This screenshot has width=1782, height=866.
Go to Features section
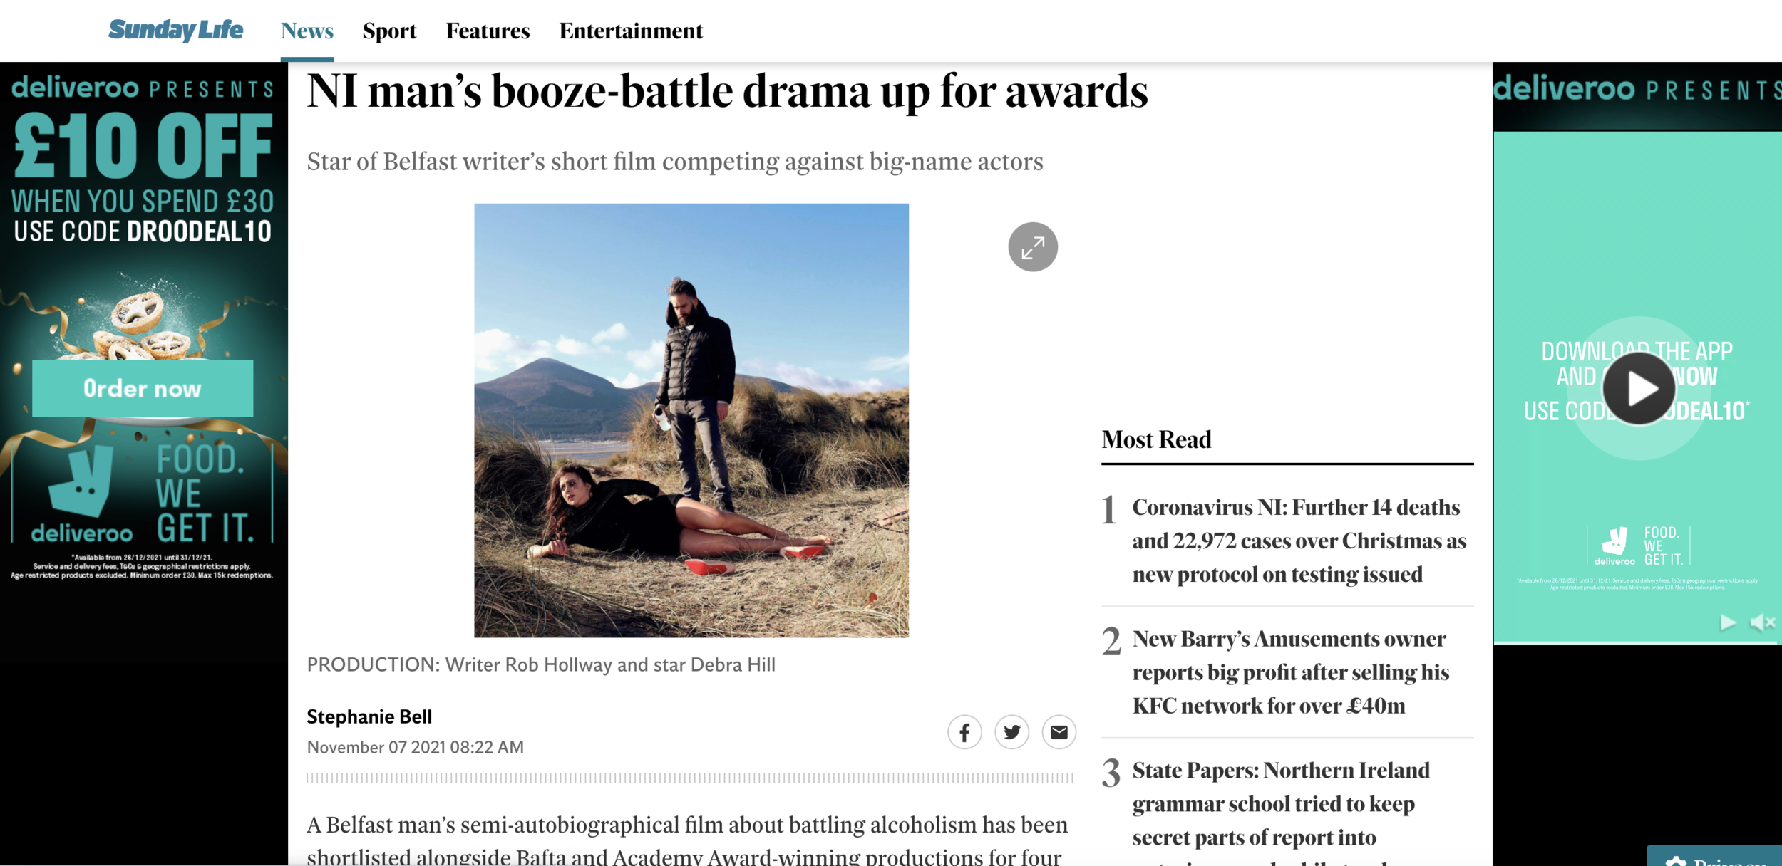(488, 31)
